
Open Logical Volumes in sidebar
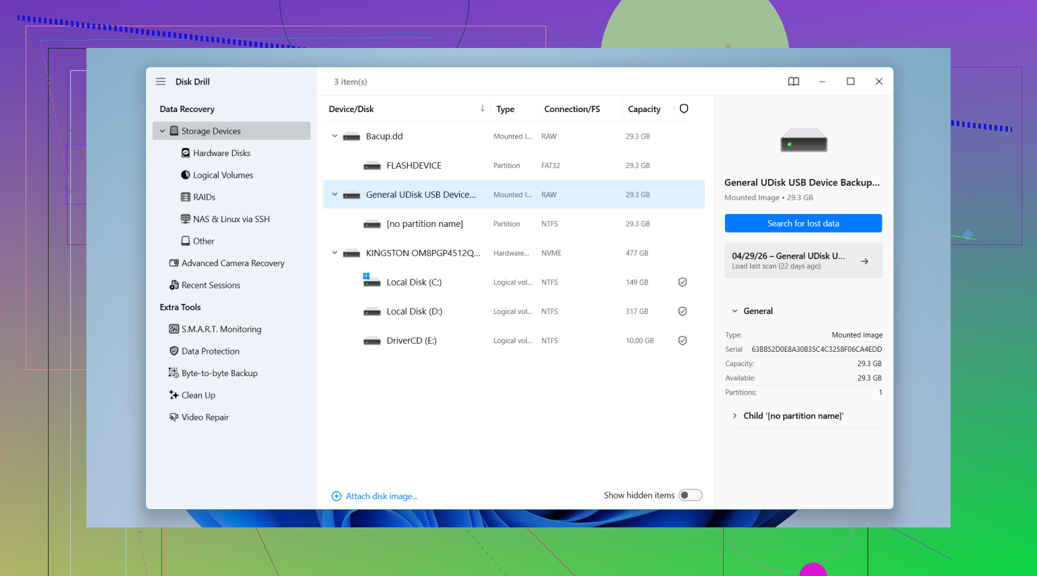pos(223,175)
